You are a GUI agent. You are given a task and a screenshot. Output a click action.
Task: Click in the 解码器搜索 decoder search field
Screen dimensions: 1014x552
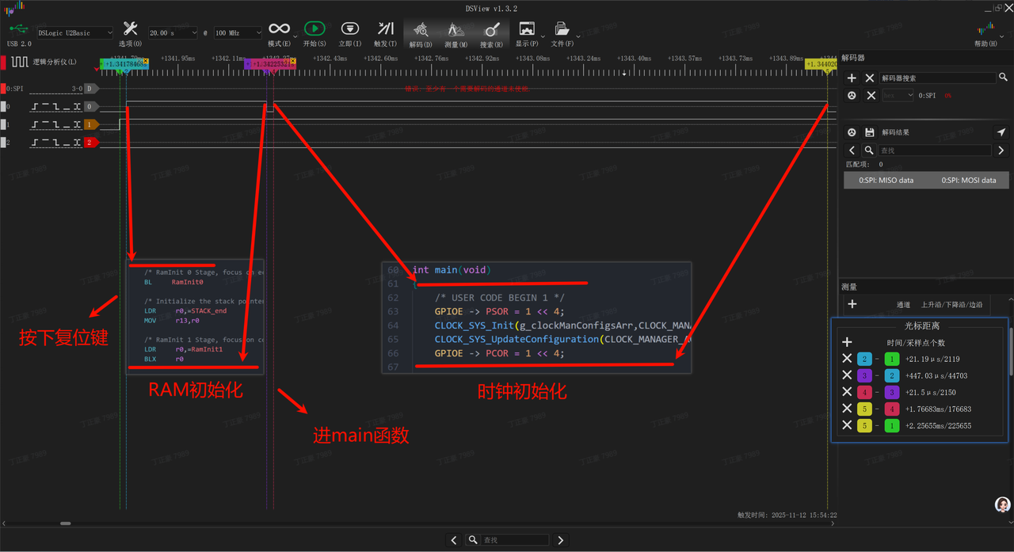936,78
